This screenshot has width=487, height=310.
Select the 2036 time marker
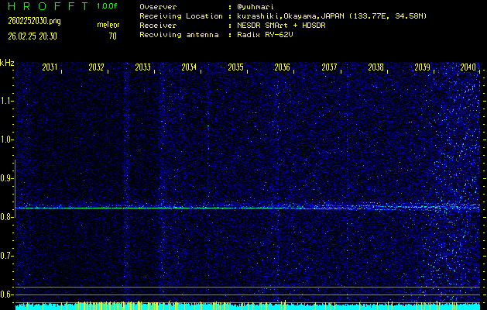point(282,67)
